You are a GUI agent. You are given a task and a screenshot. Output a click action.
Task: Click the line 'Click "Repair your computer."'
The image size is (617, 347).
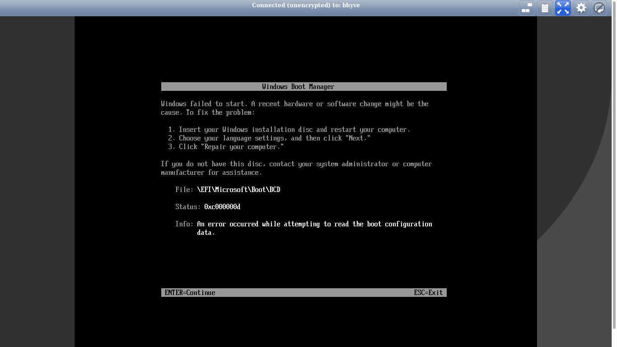[226, 147]
